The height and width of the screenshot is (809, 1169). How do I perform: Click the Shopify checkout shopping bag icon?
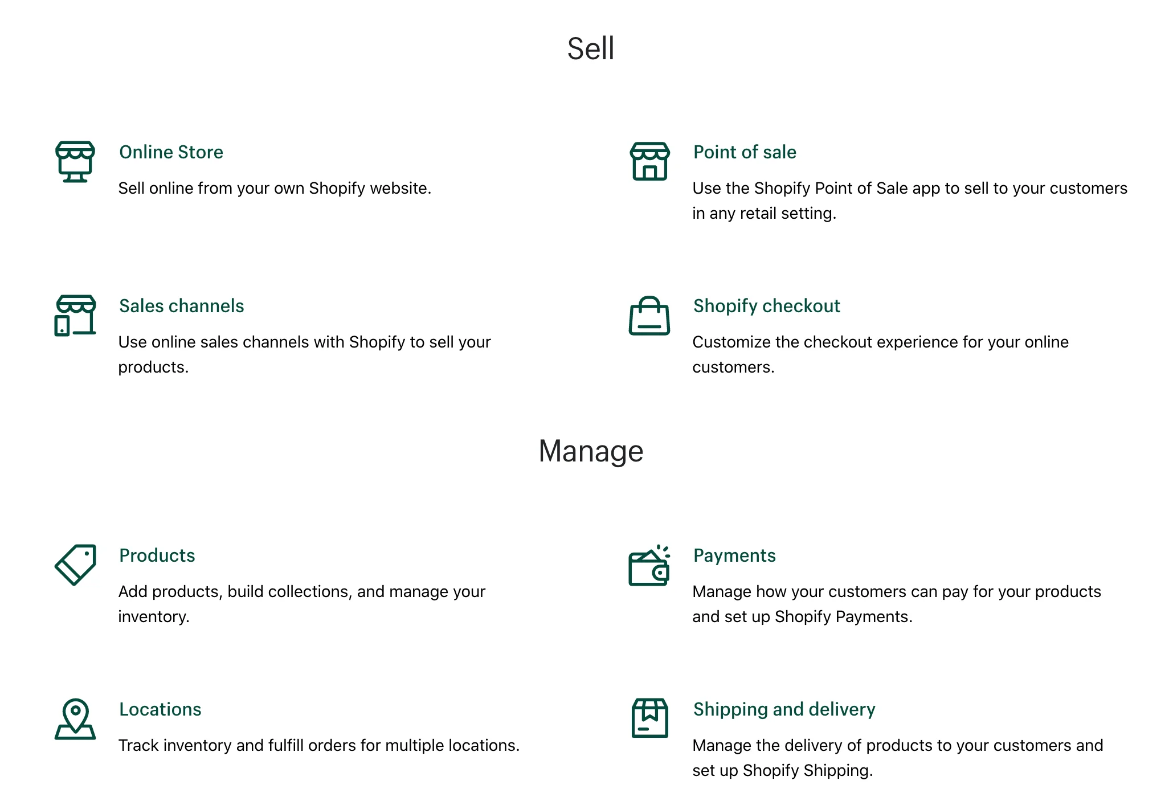[x=649, y=316]
